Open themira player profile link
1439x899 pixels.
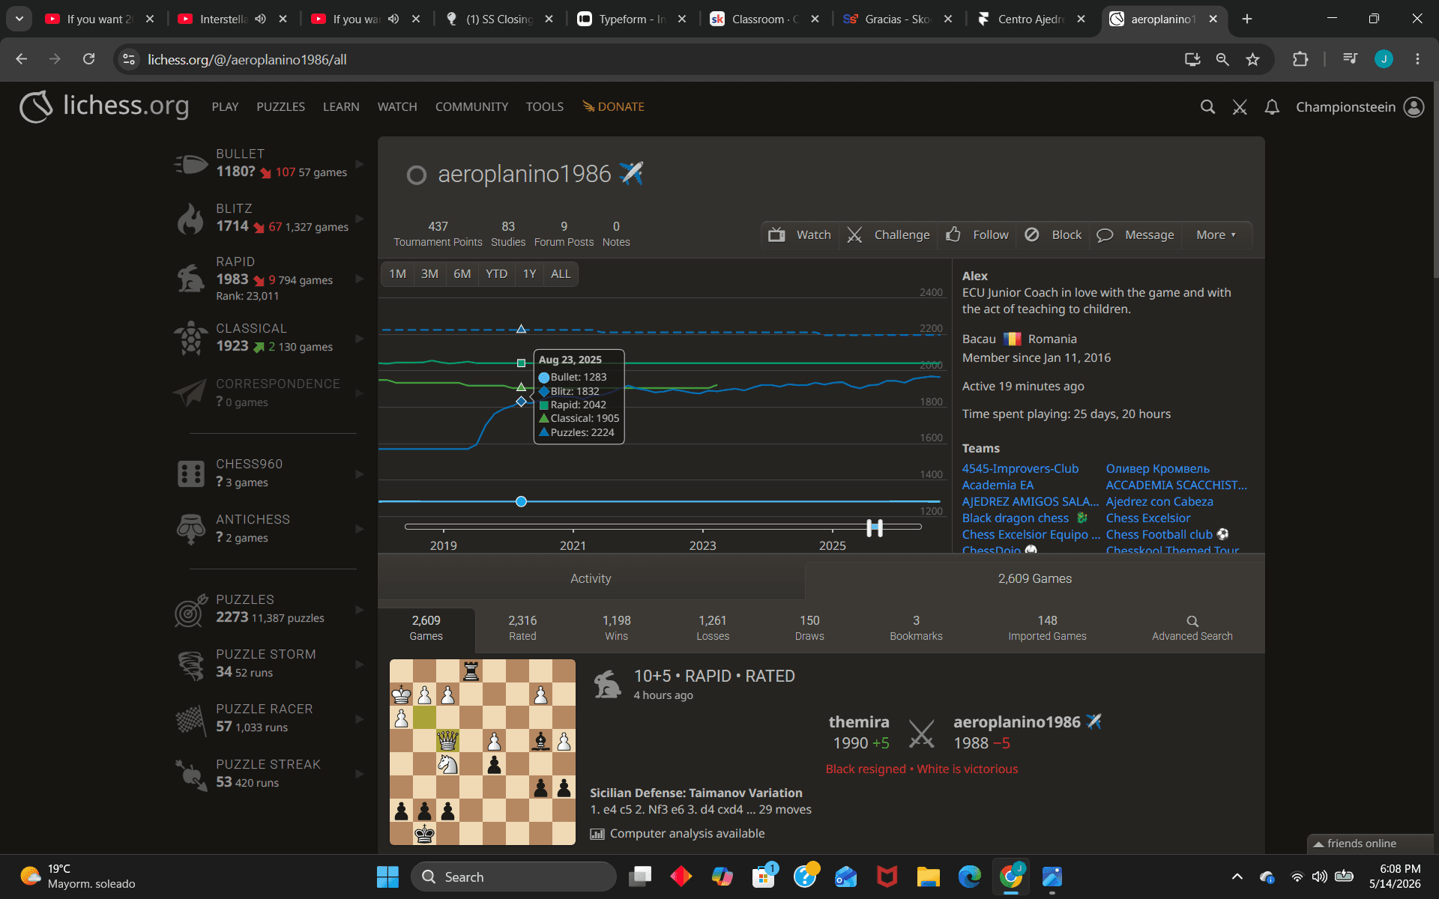coord(859,721)
